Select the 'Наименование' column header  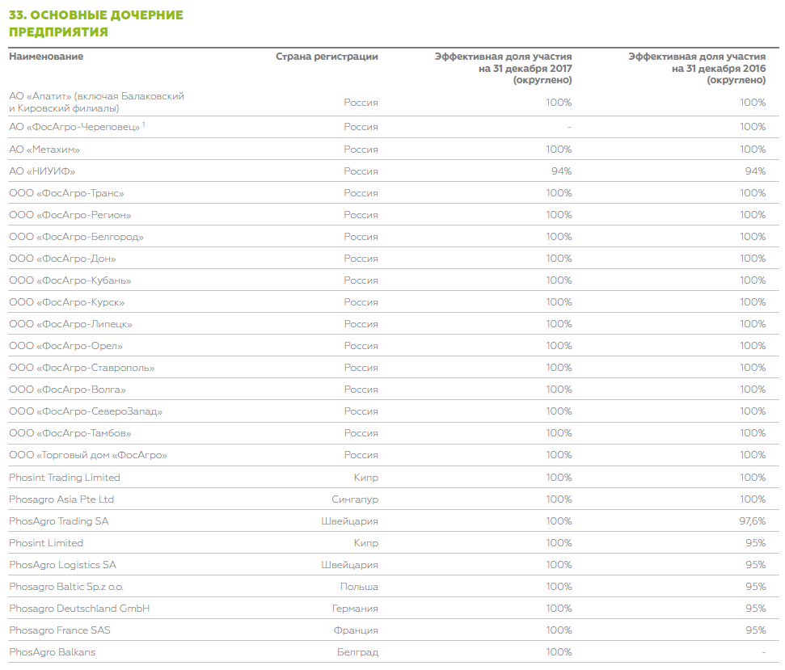(x=46, y=57)
